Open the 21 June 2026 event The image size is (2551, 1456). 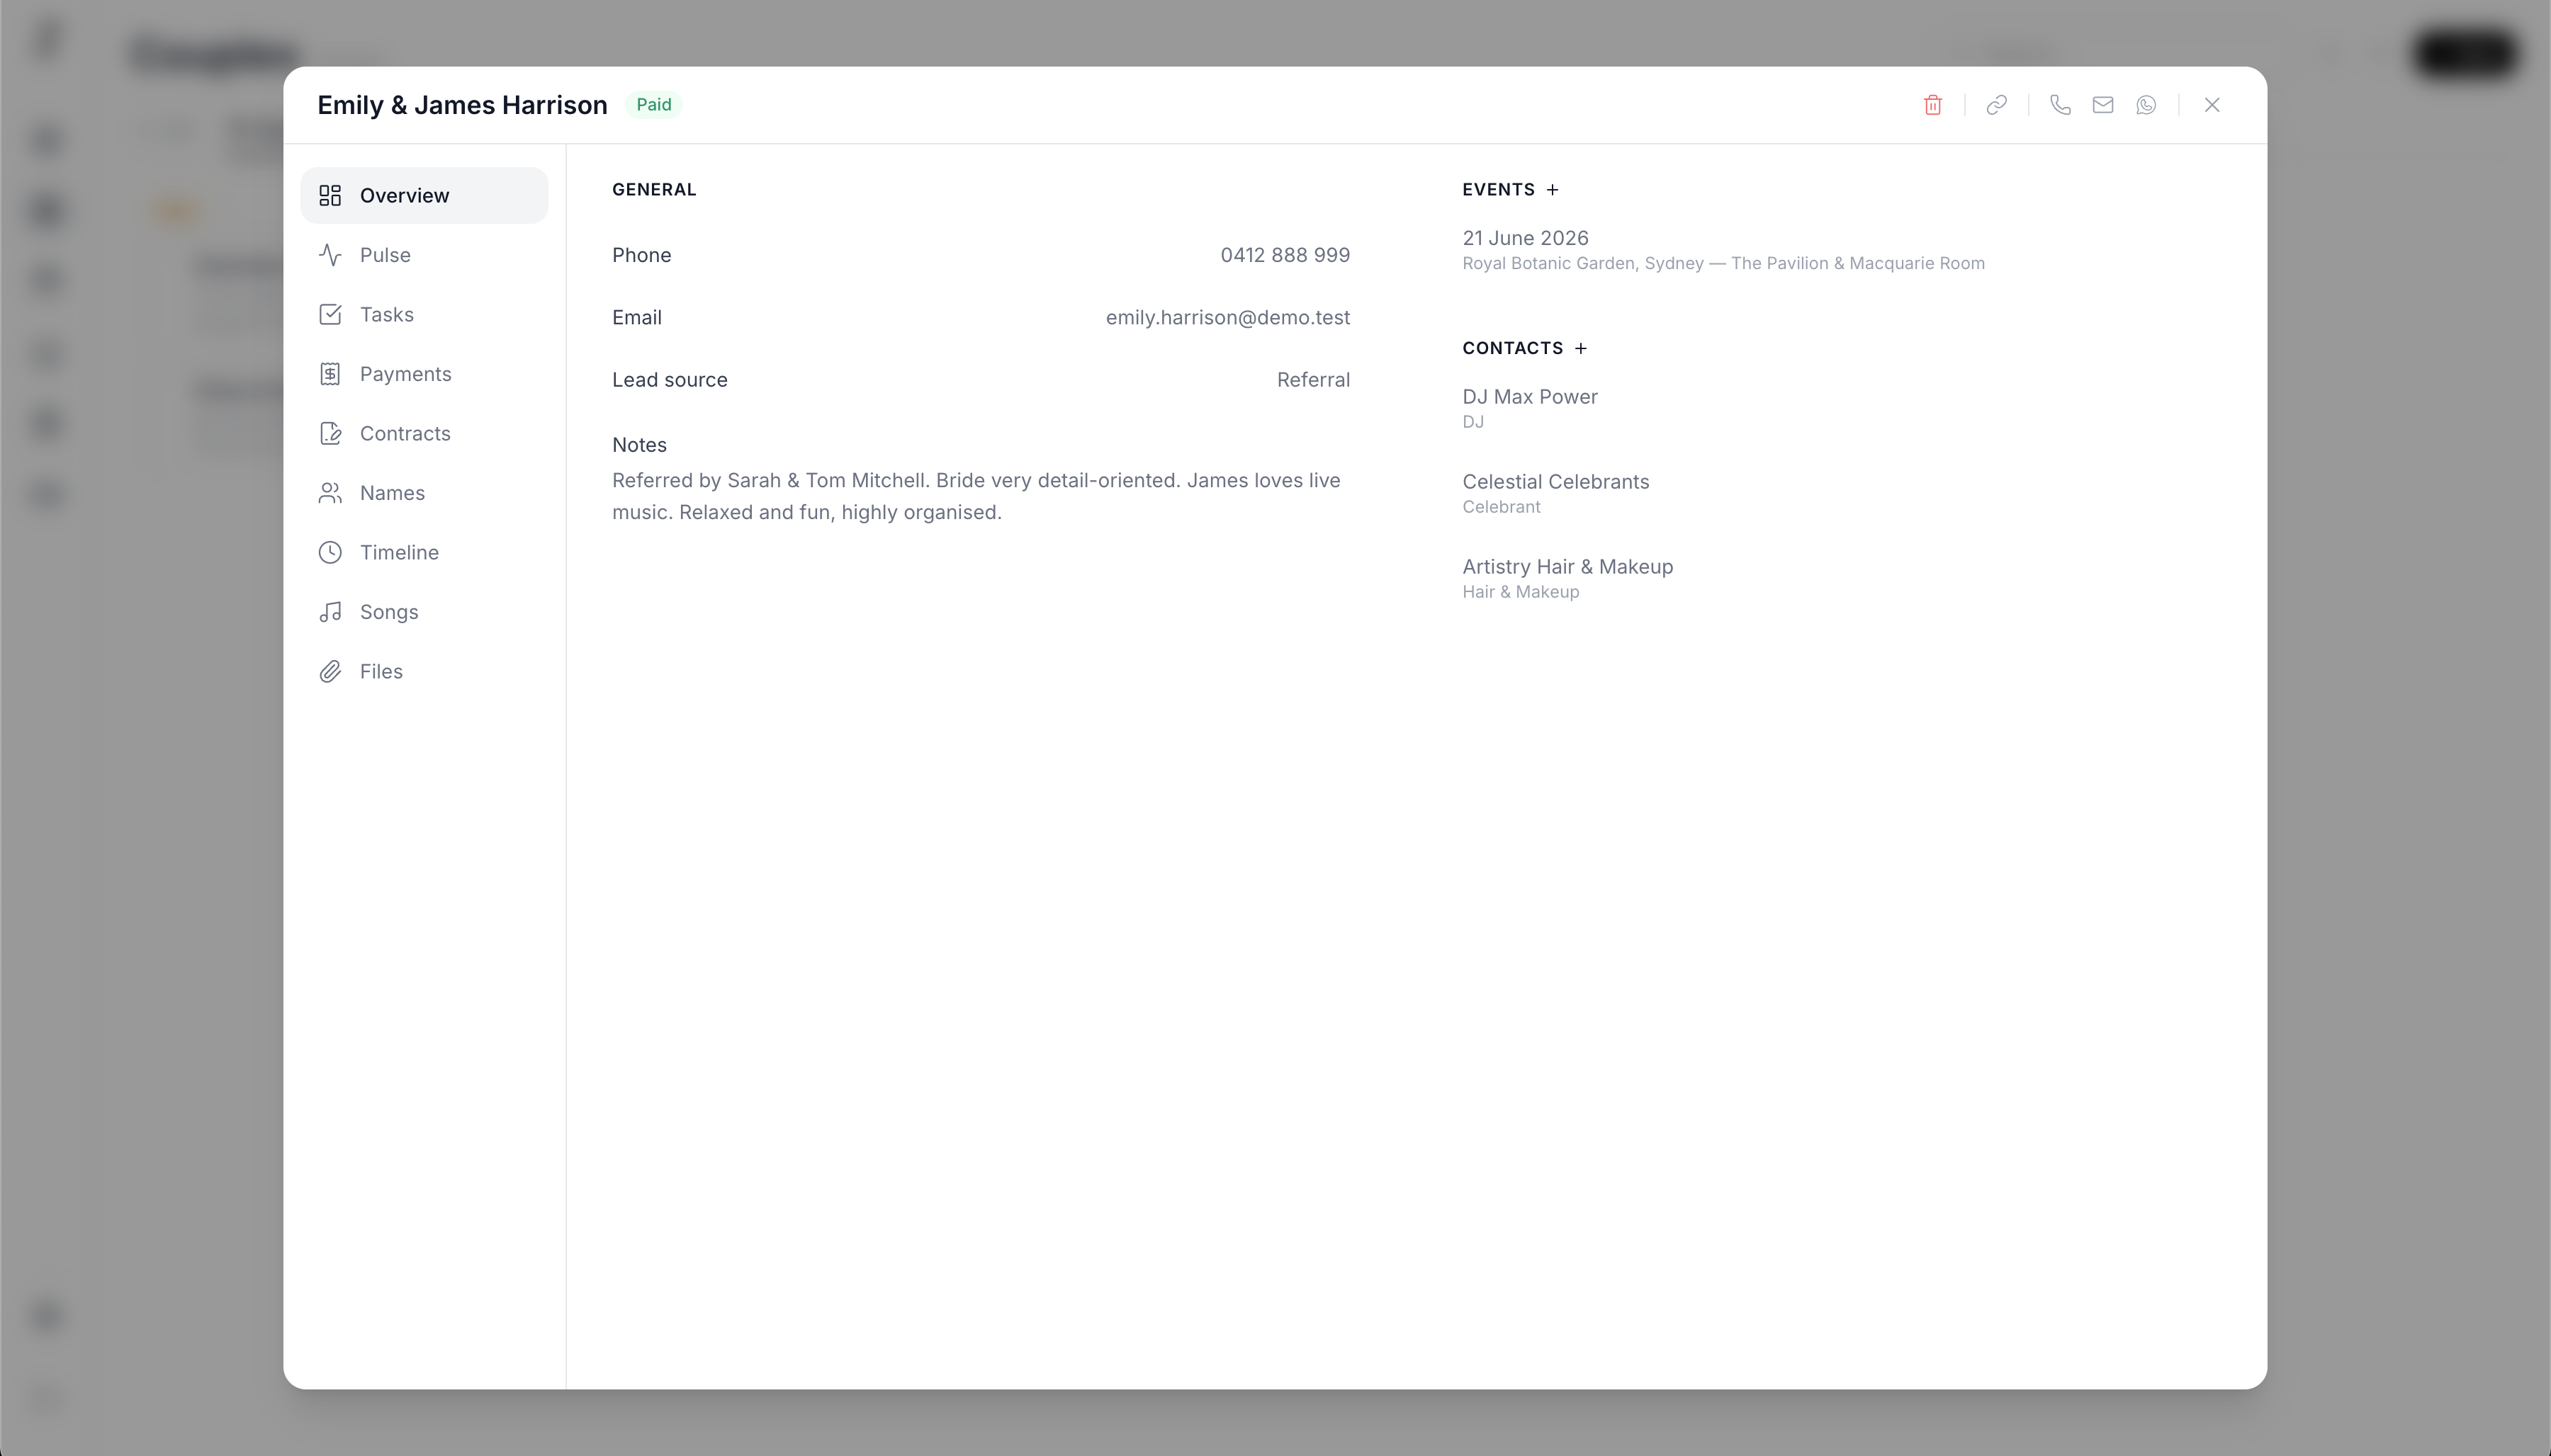(x=1525, y=238)
